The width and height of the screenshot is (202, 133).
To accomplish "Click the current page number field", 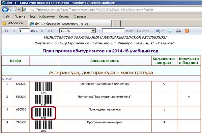I will (24, 31).
